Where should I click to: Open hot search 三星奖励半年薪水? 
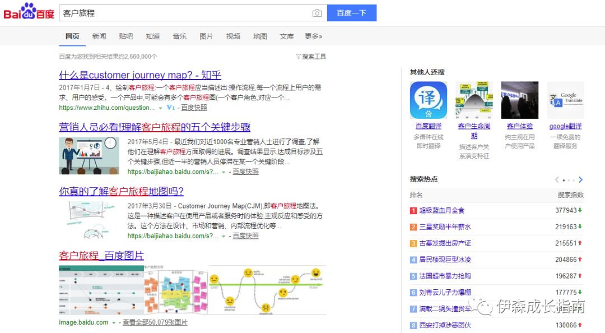(445, 226)
